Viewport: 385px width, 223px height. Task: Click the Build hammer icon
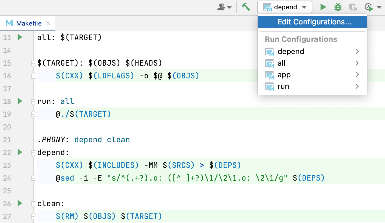point(246,7)
